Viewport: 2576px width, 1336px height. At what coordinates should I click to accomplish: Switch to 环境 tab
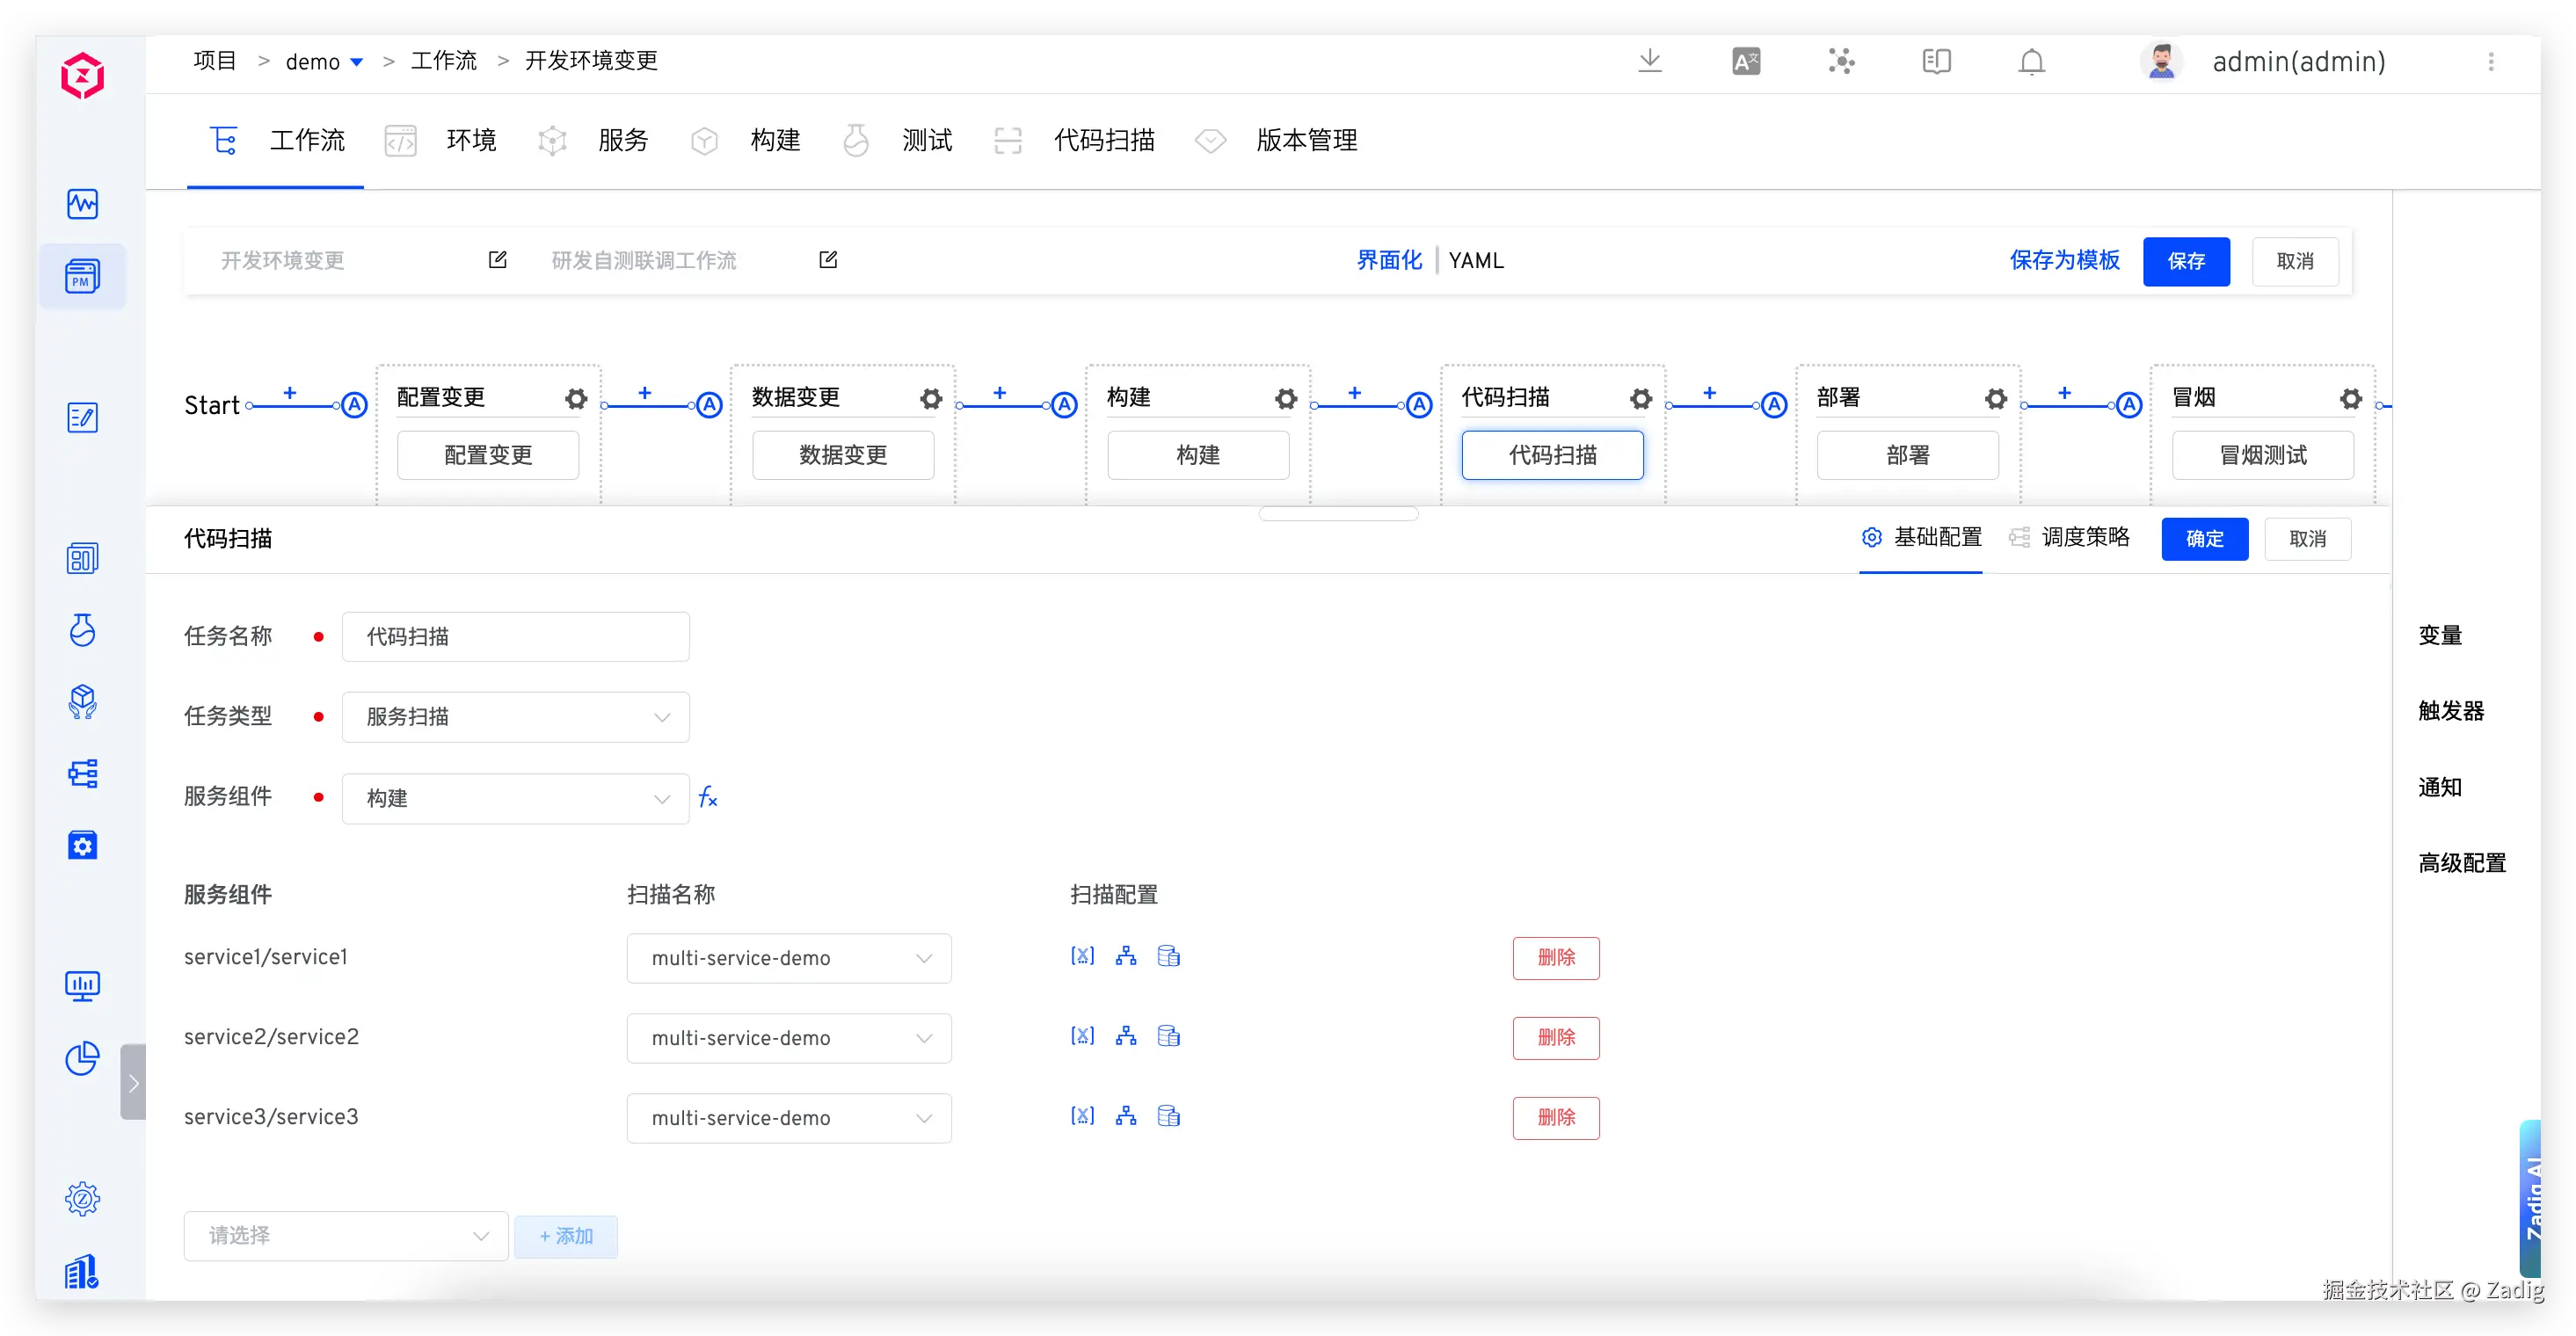click(x=441, y=140)
